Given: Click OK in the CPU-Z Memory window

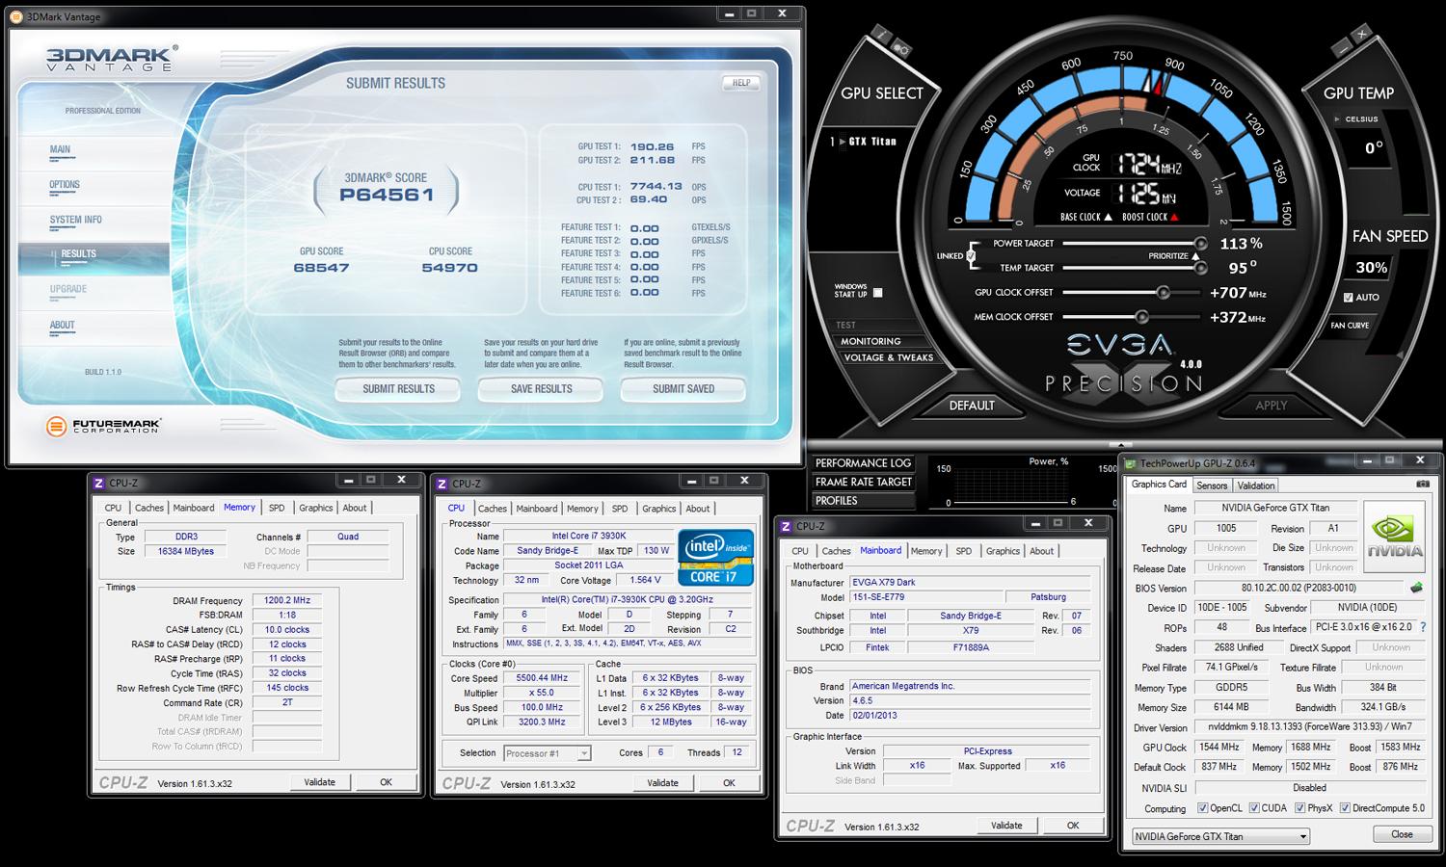Looking at the screenshot, I should [386, 782].
